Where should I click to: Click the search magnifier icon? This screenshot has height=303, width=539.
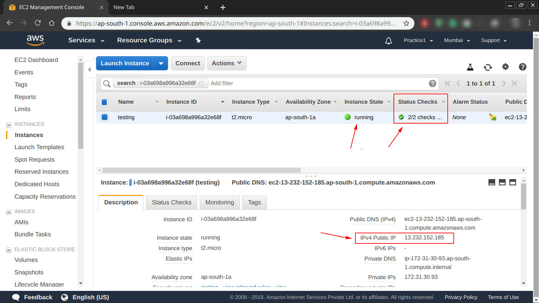click(x=107, y=83)
